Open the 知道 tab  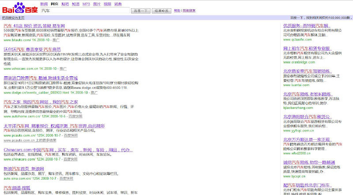point(75,4)
